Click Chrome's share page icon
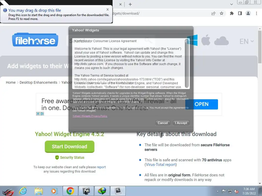Viewport: 262px width, 196px height. tap(213, 13)
